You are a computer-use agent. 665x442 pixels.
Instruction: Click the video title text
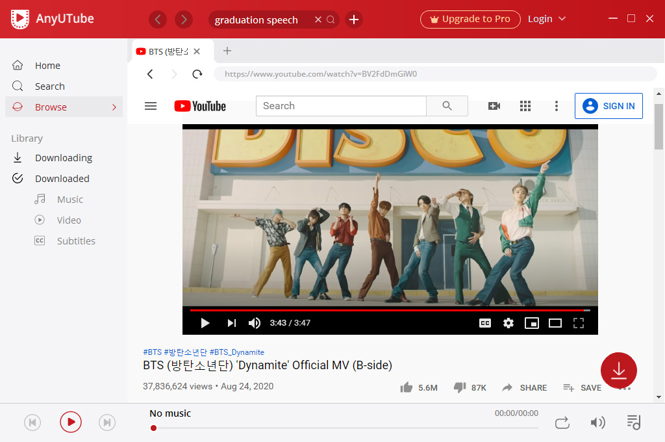tap(268, 365)
